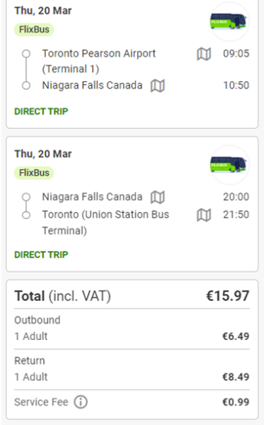The width and height of the screenshot is (264, 425).
Task: Click the Service Fee info icon
Action: (81, 402)
